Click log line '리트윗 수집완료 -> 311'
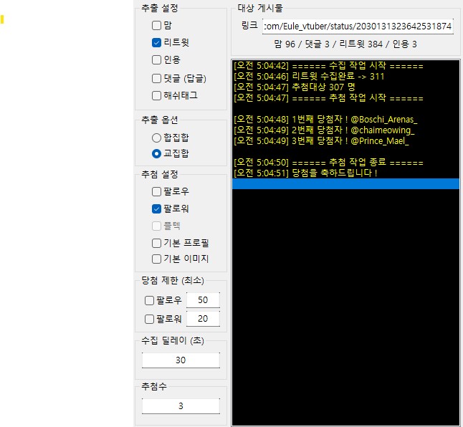The height and width of the screenshot is (427, 463). 345,77
